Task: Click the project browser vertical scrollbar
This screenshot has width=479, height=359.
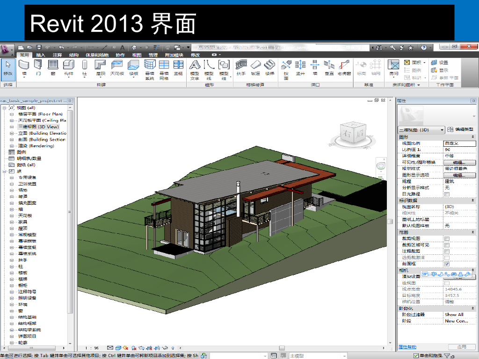Action: 71,210
